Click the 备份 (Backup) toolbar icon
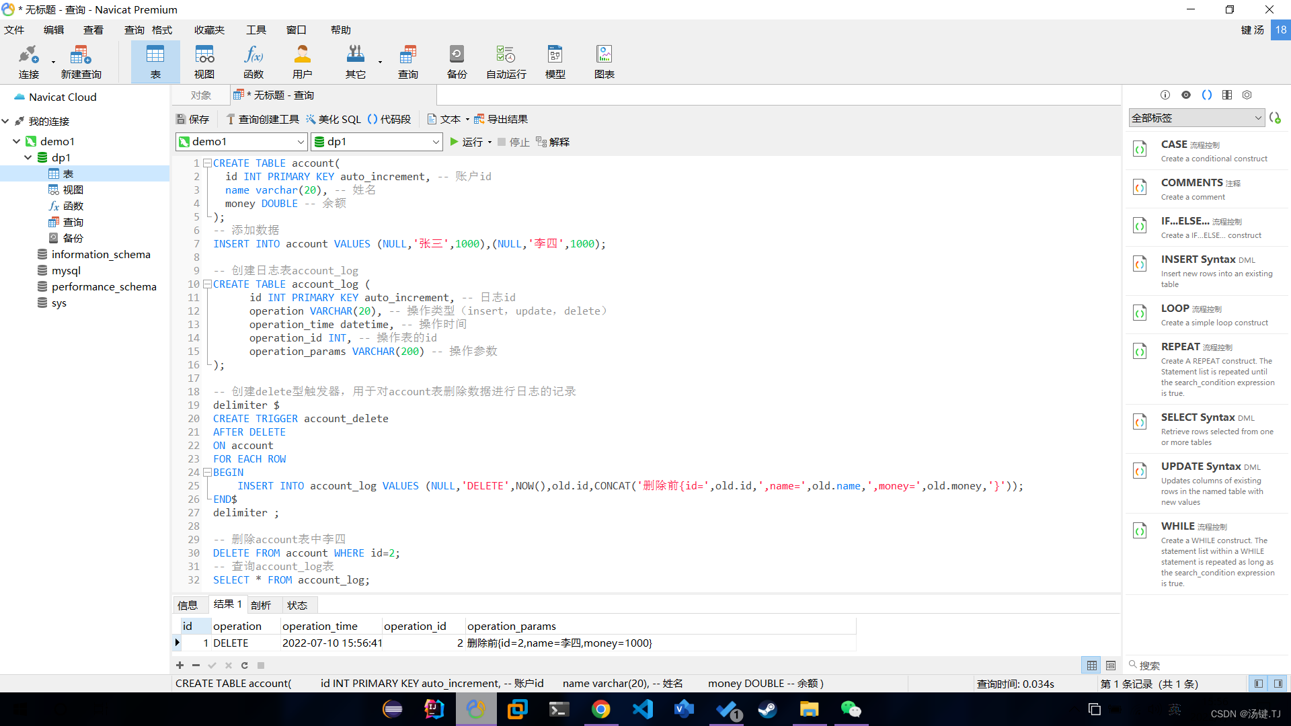1291x726 pixels. 457,62
